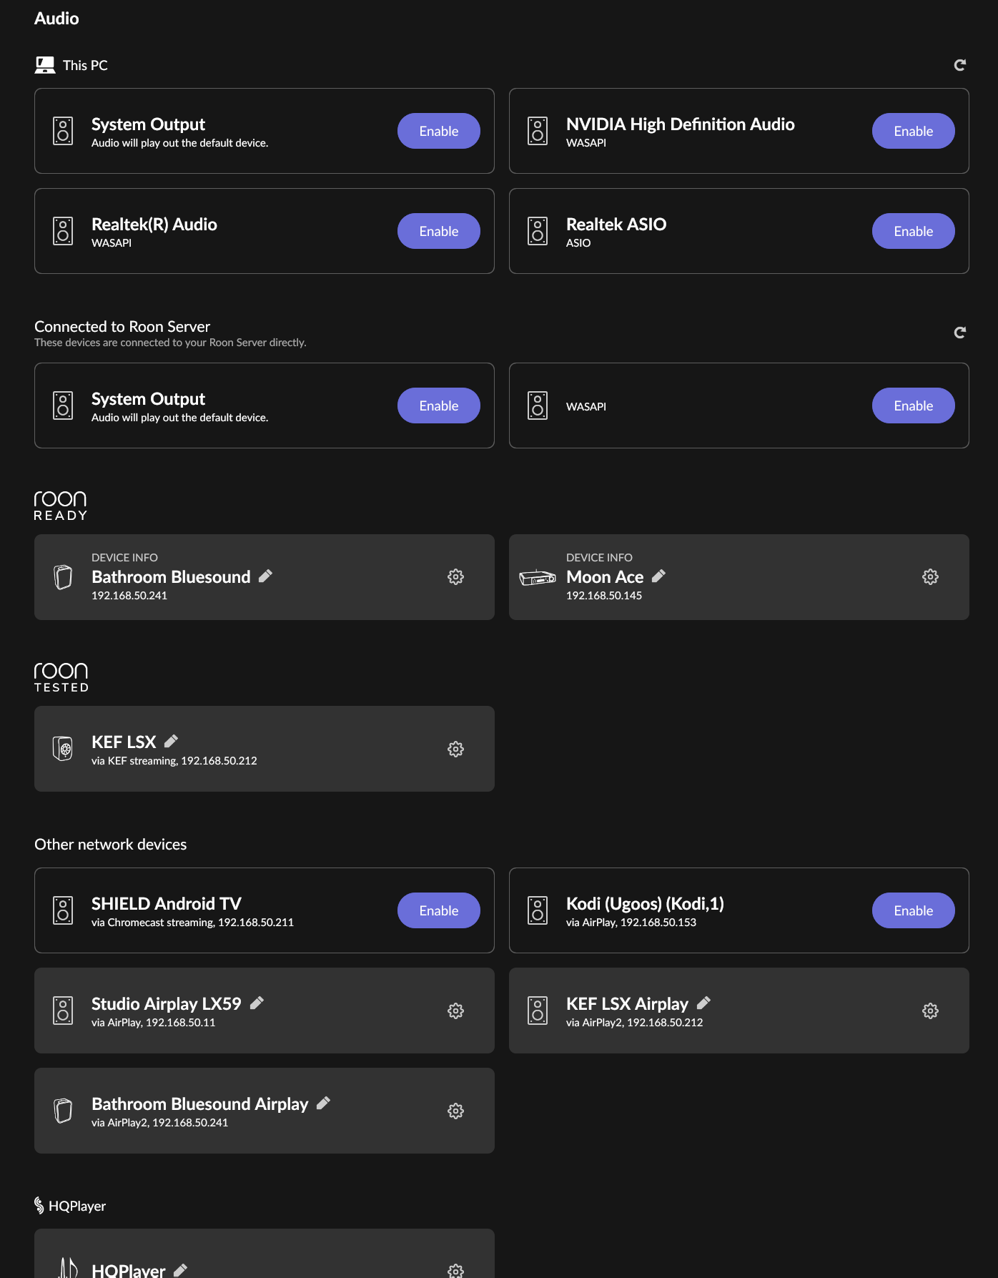Open Studio Airplay LX59 settings gear
Image resolution: width=998 pixels, height=1278 pixels.
(x=455, y=1011)
